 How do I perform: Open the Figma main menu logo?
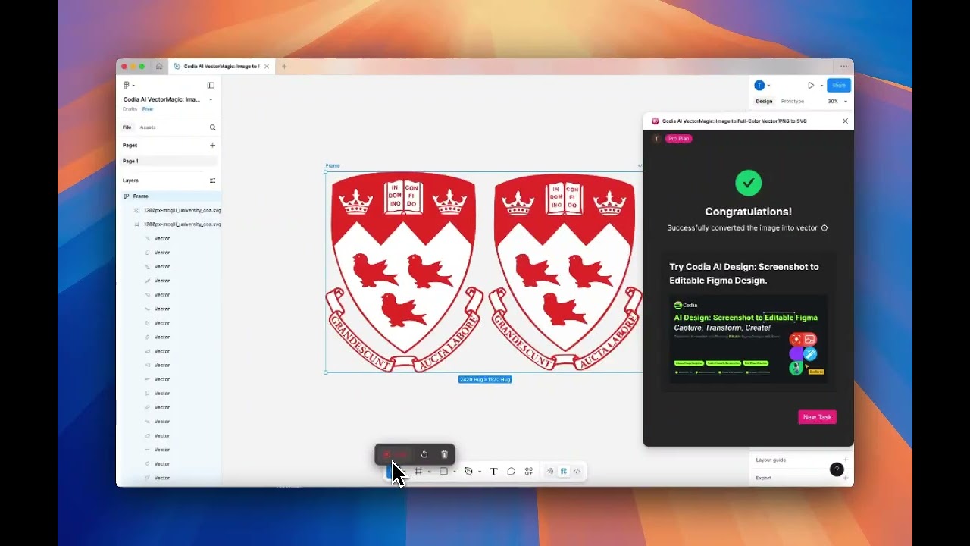[127, 86]
